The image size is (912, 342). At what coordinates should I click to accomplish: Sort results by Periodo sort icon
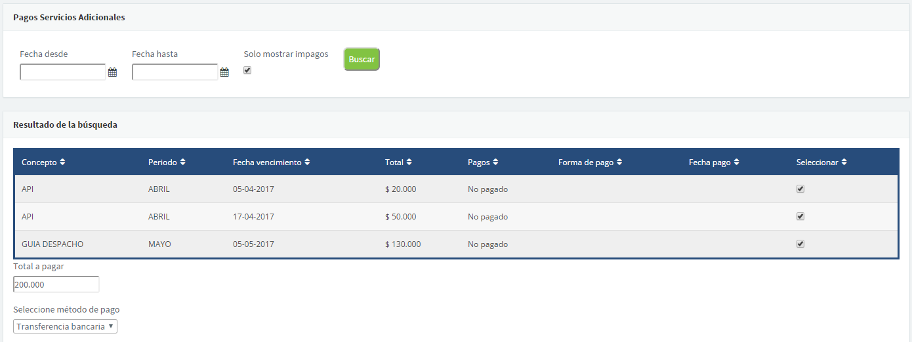(x=183, y=162)
